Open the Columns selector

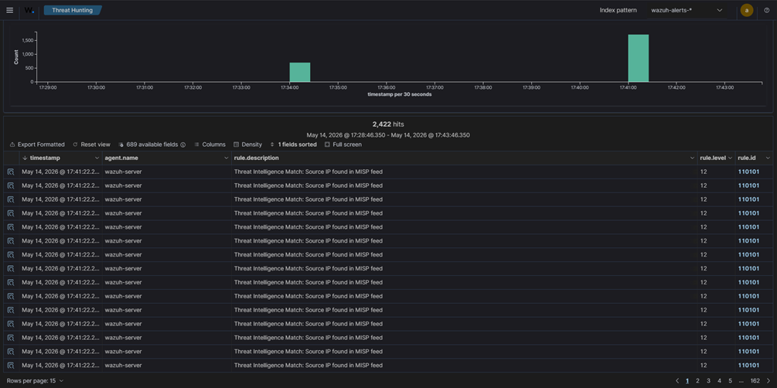point(210,145)
